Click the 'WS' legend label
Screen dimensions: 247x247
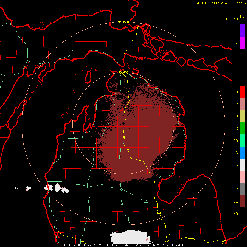coord(235,153)
